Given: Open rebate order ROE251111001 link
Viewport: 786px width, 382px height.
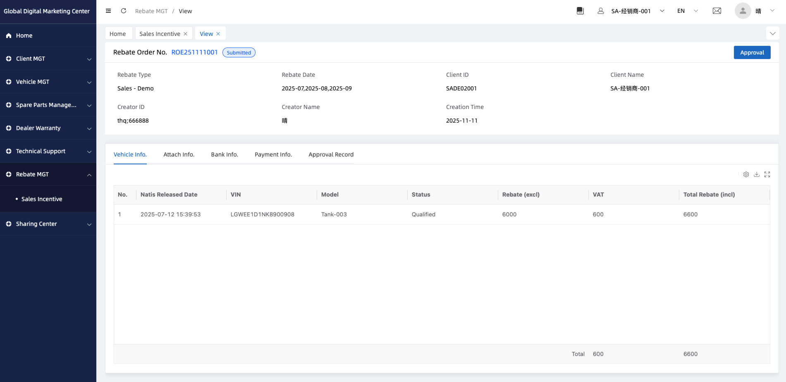Looking at the screenshot, I should (x=194, y=52).
